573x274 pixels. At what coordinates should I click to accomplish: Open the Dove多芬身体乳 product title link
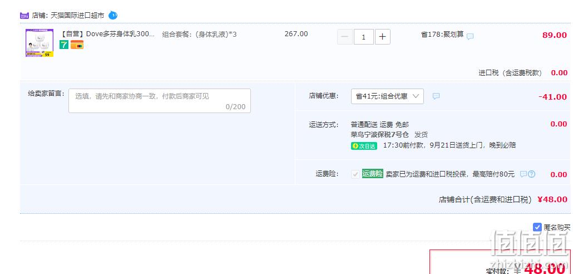click(x=107, y=34)
